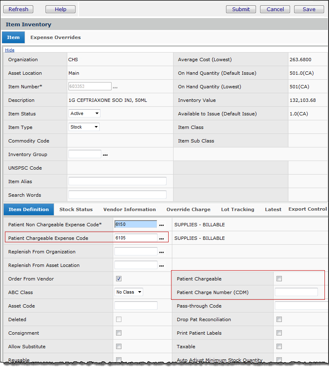Image resolution: width=329 pixels, height=370 pixels.
Task: Open Replenish From Organization lookup icon
Action: click(x=162, y=252)
